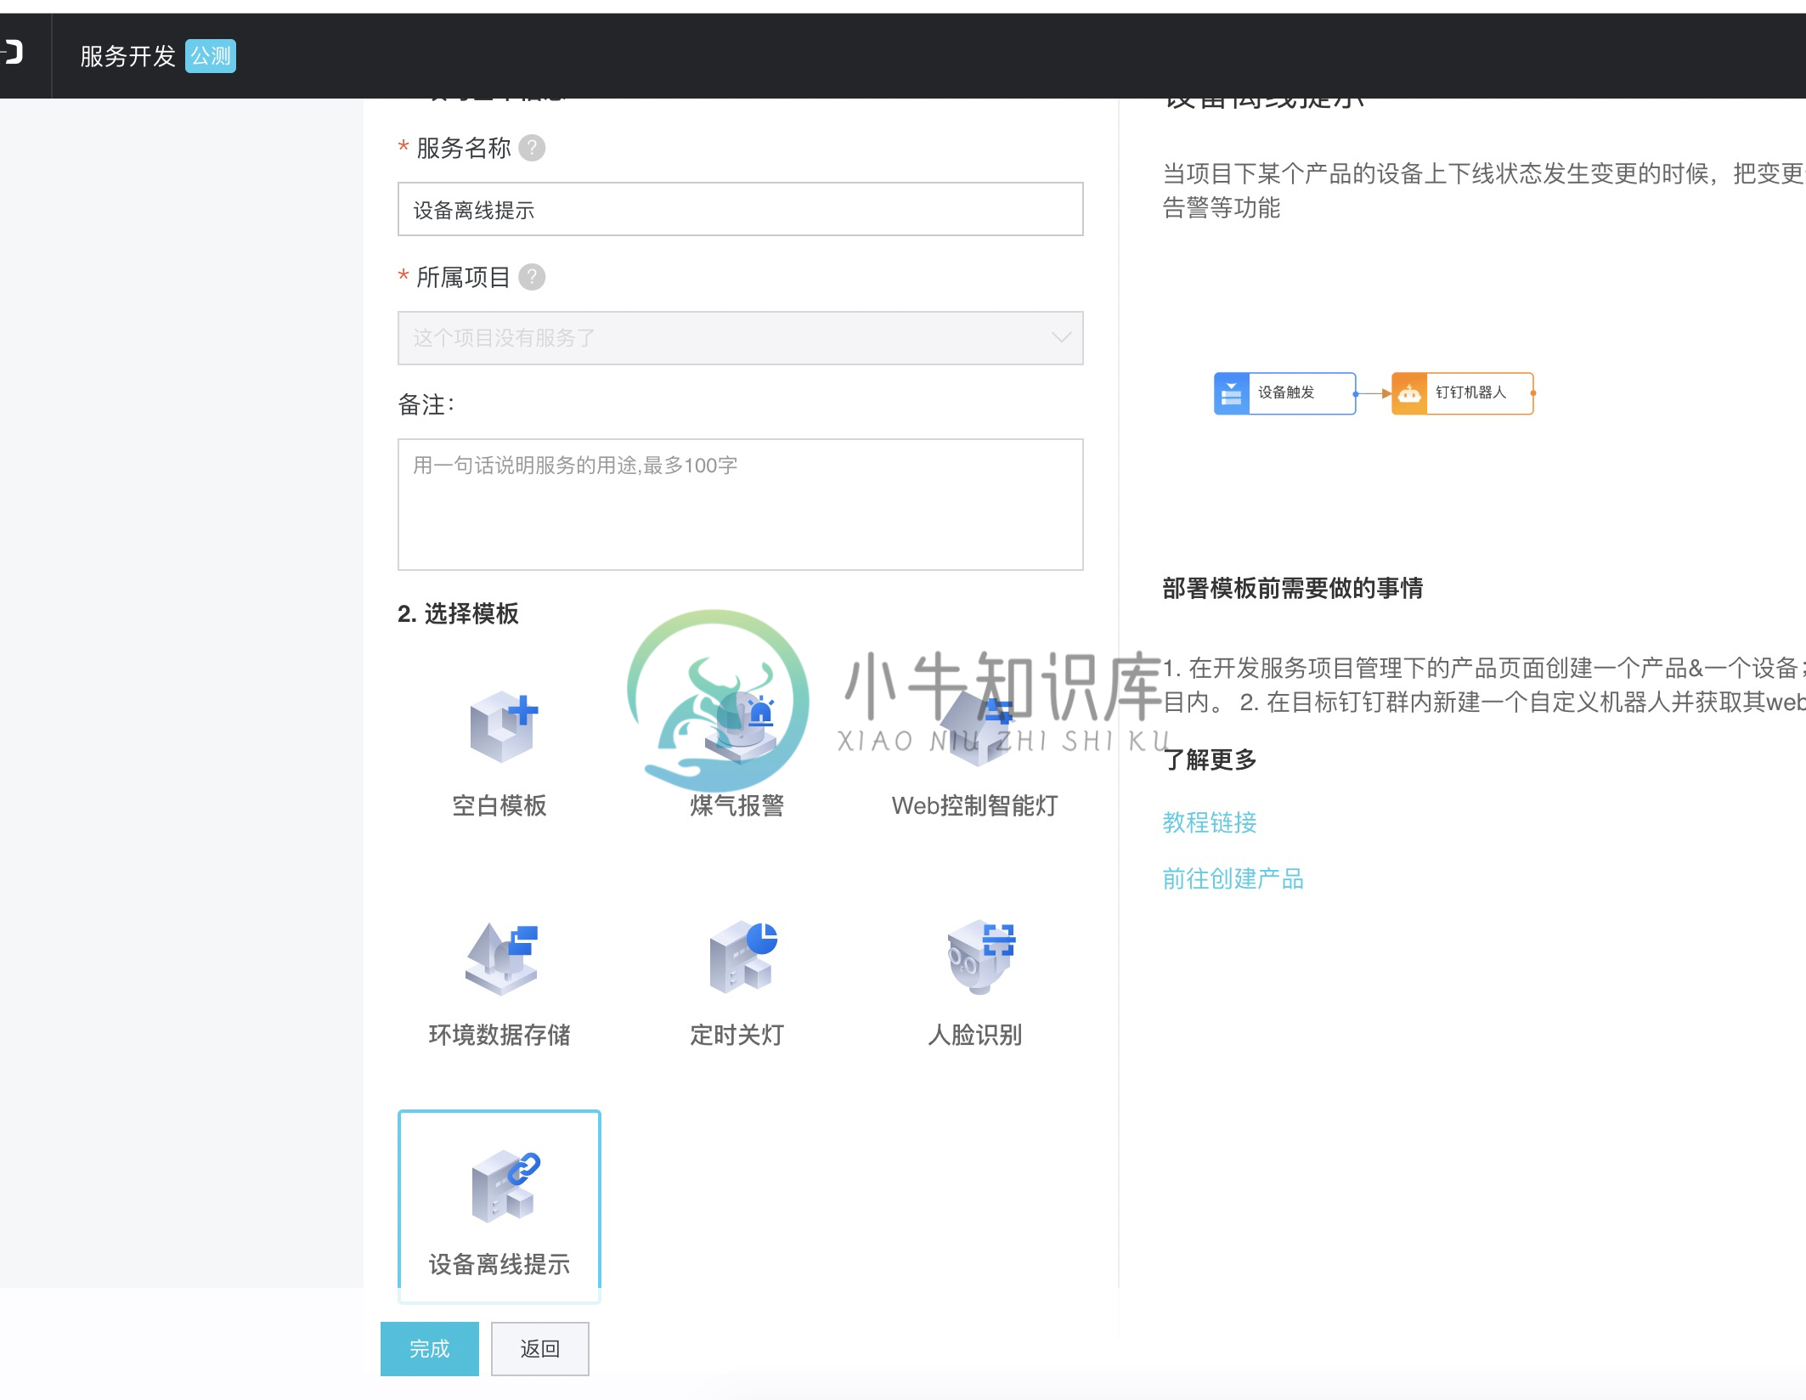Open the 所属项目 project dropdown
Image resolution: width=1806 pixels, height=1400 pixels.
[740, 338]
